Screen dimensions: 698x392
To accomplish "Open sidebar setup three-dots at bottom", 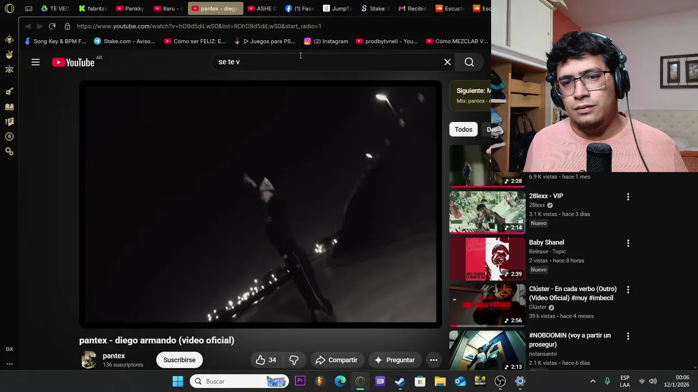I will pos(9,364).
